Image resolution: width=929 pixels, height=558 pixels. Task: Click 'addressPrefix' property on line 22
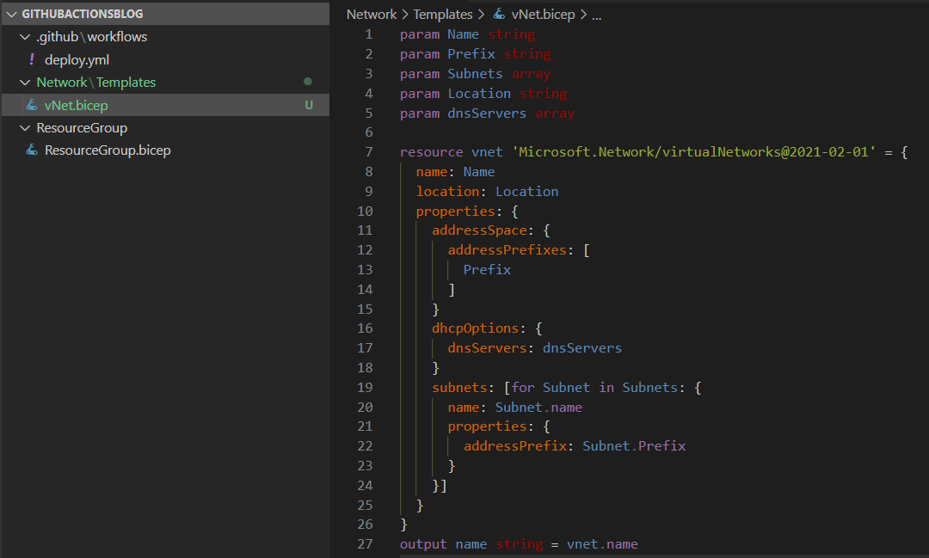pyautogui.click(x=515, y=446)
